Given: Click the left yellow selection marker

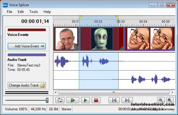Looking at the screenshot, I should pos(80,17).
